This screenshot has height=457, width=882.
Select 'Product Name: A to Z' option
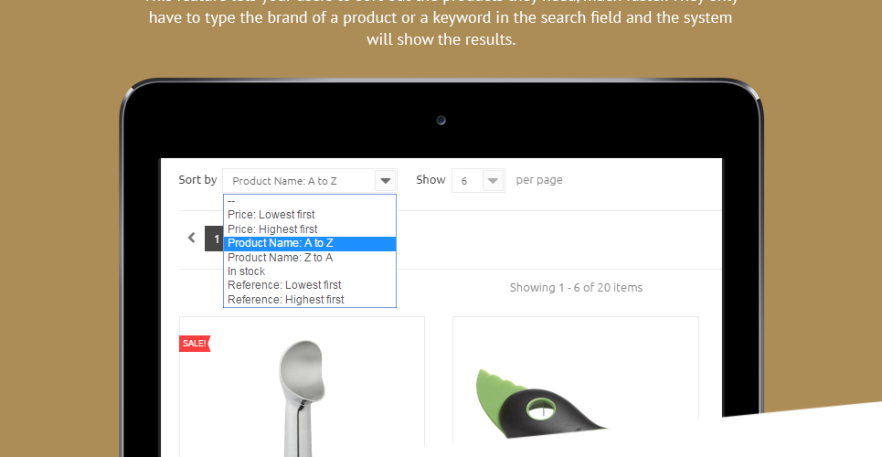coord(309,243)
